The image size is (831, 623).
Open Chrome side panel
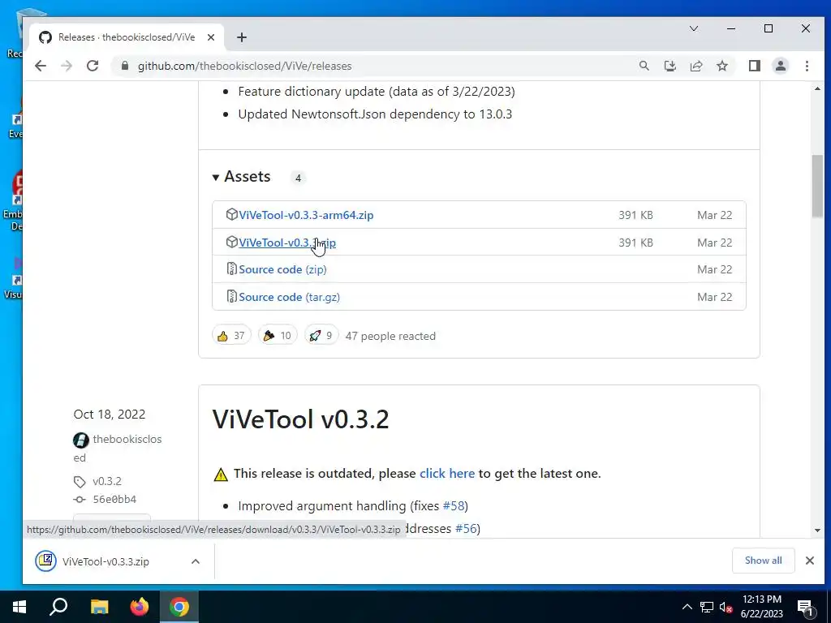(754, 66)
